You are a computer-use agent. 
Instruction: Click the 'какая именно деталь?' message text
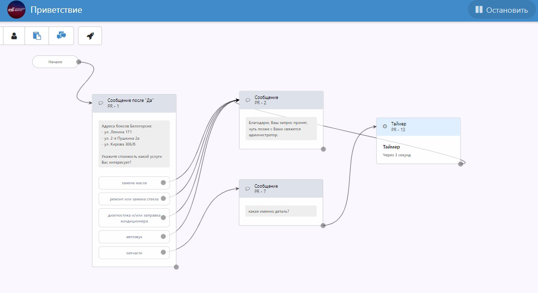tap(269, 211)
